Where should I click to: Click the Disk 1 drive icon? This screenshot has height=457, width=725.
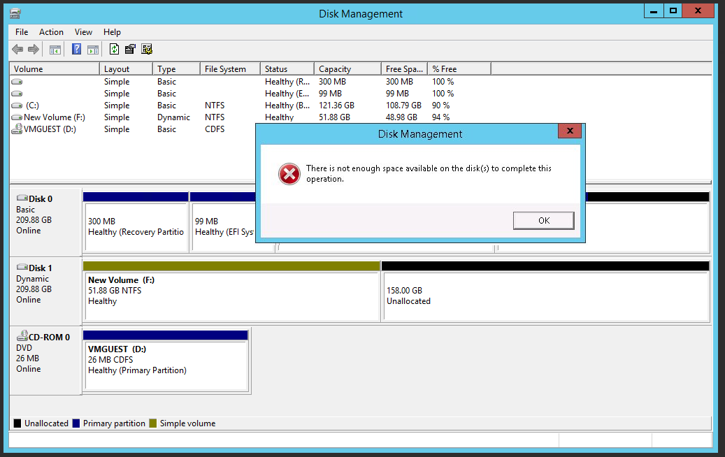click(22, 267)
